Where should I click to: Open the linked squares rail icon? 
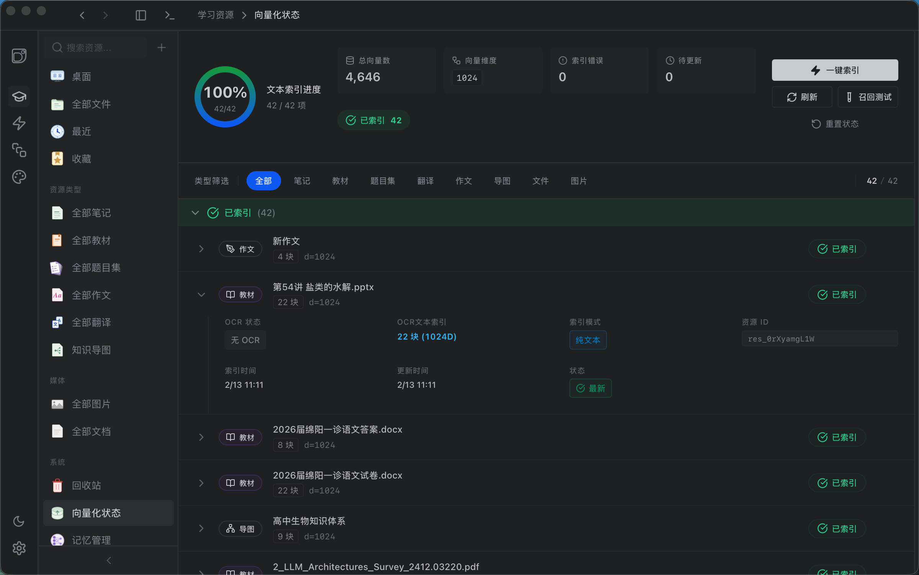pos(19,150)
